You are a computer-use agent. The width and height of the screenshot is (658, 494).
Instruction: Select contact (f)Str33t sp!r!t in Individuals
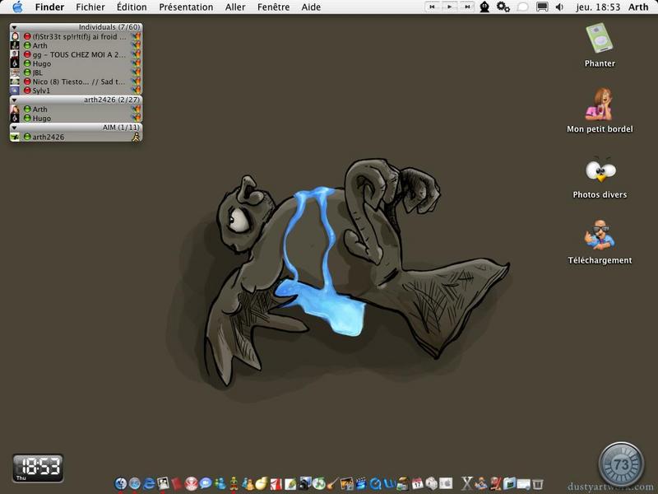[76, 36]
